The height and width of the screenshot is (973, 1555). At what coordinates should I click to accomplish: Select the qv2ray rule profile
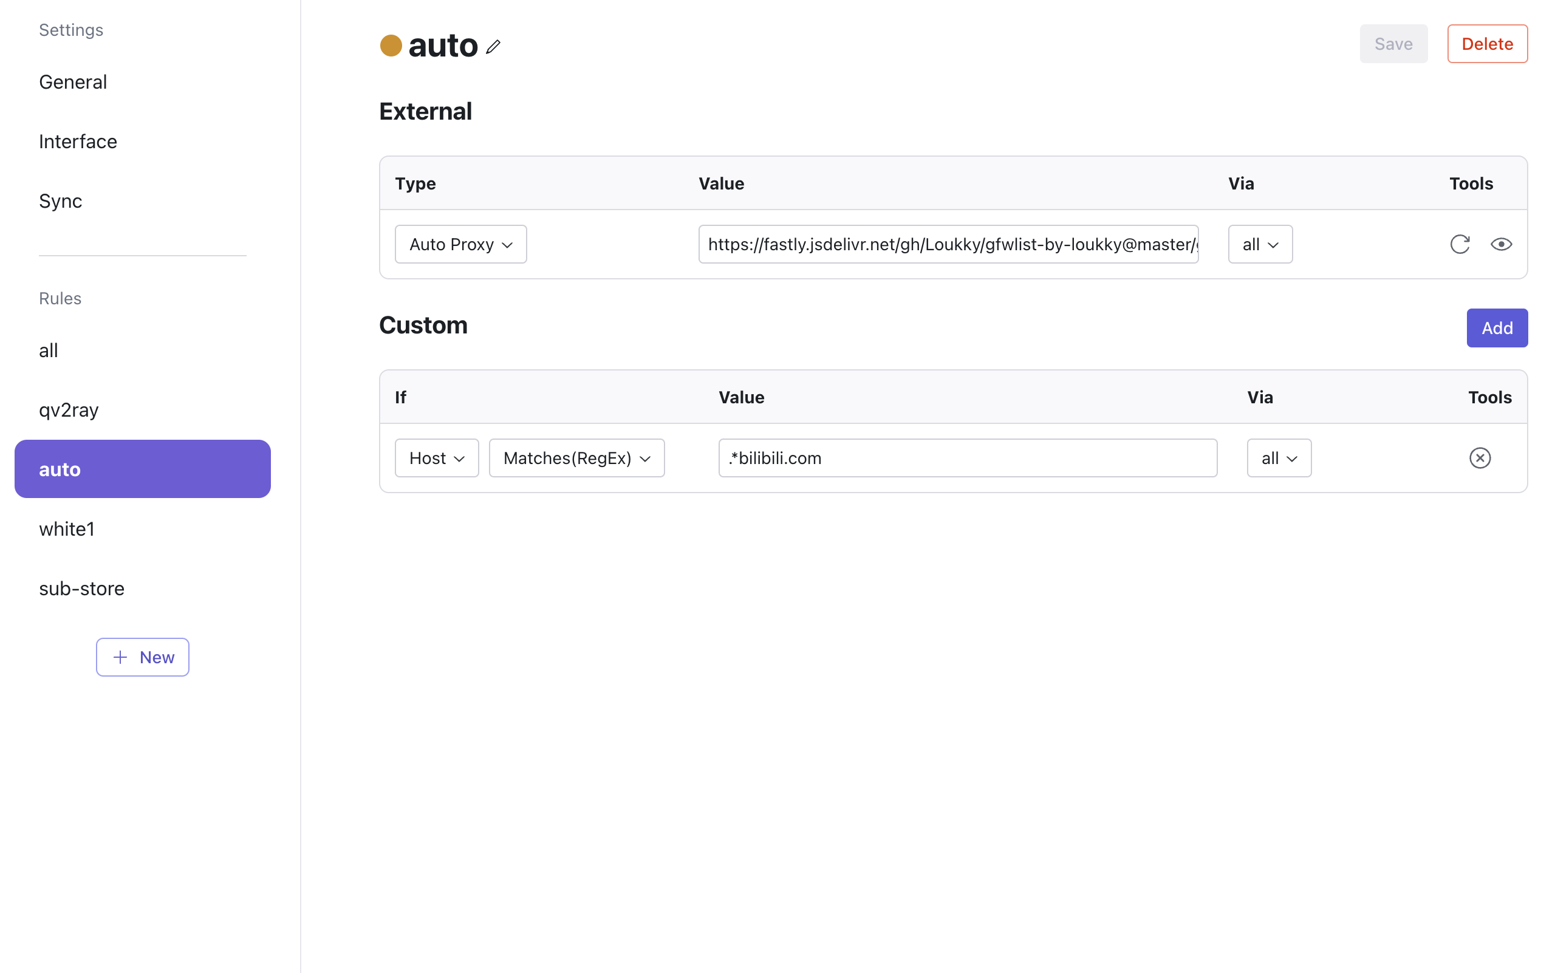click(69, 410)
